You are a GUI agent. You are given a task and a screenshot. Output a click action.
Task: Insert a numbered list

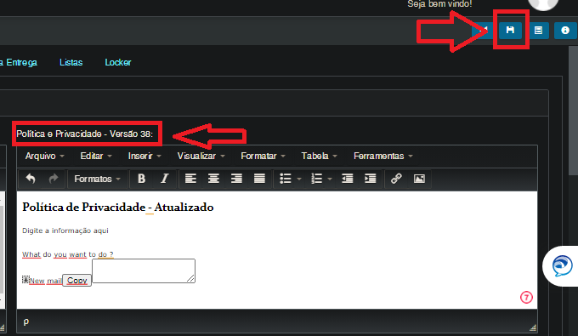pyautogui.click(x=316, y=179)
